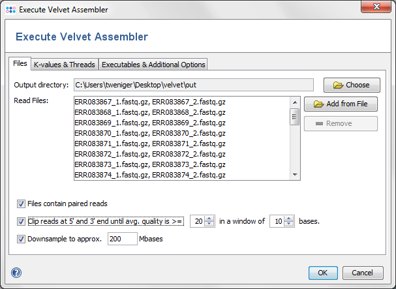Click the blue help question mark icon

point(16,273)
